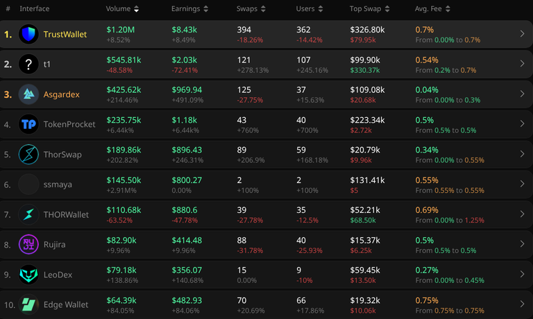Click the TrustWallet shield logo
The image size is (533, 319).
tap(28, 34)
